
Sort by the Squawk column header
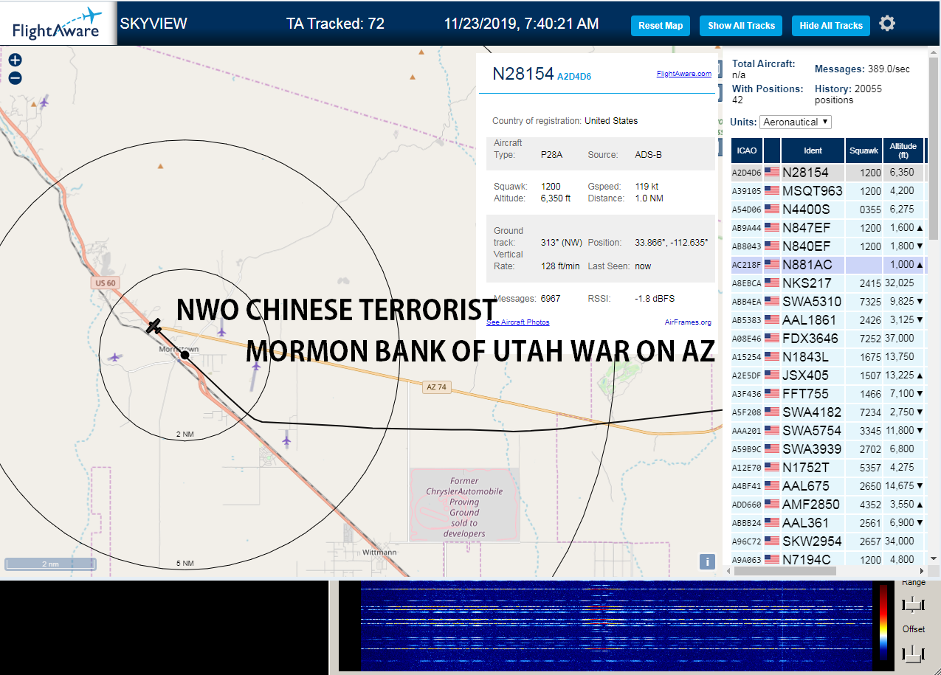pos(864,150)
